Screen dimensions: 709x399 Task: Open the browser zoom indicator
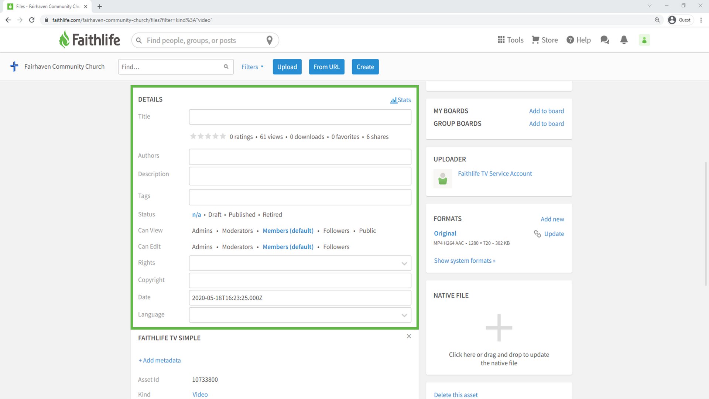pos(657,20)
